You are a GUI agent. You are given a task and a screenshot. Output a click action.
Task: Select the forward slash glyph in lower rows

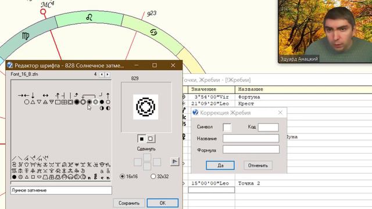coord(14,158)
